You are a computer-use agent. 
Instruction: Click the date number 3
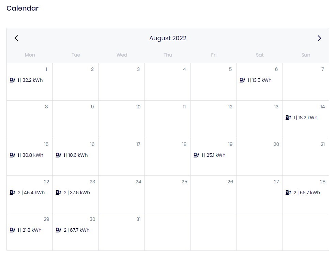[x=138, y=69]
